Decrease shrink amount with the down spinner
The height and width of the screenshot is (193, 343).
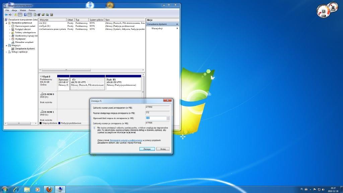[168, 119]
